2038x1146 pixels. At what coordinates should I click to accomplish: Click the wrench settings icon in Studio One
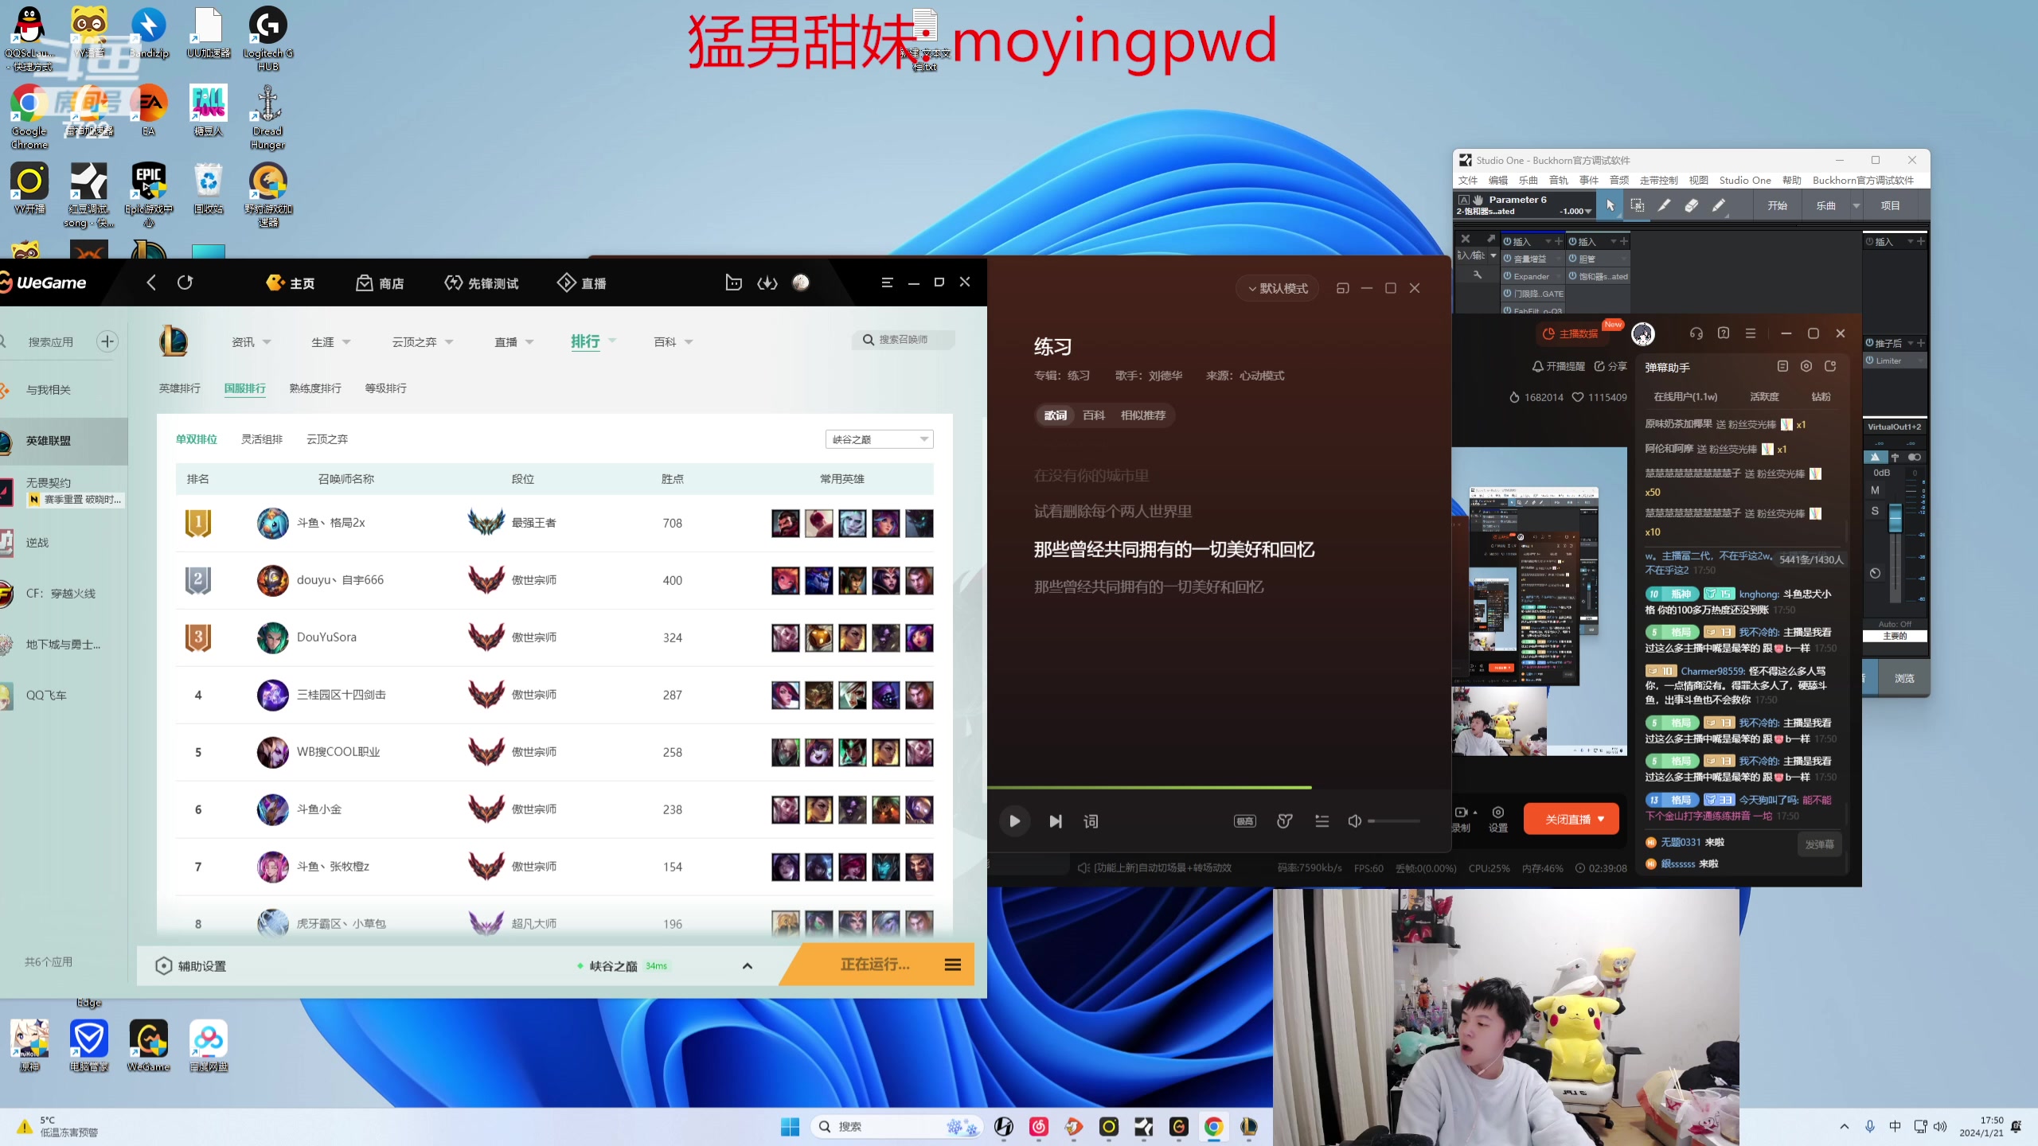(1477, 275)
